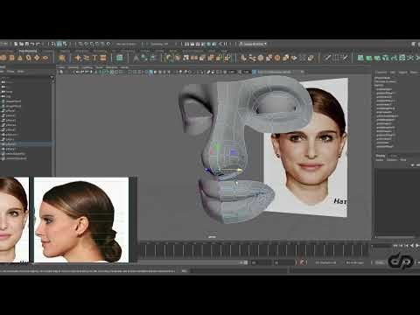The width and height of the screenshot is (420, 315).
Task: Open the Live Surface field dropdown
Action: click(x=126, y=44)
